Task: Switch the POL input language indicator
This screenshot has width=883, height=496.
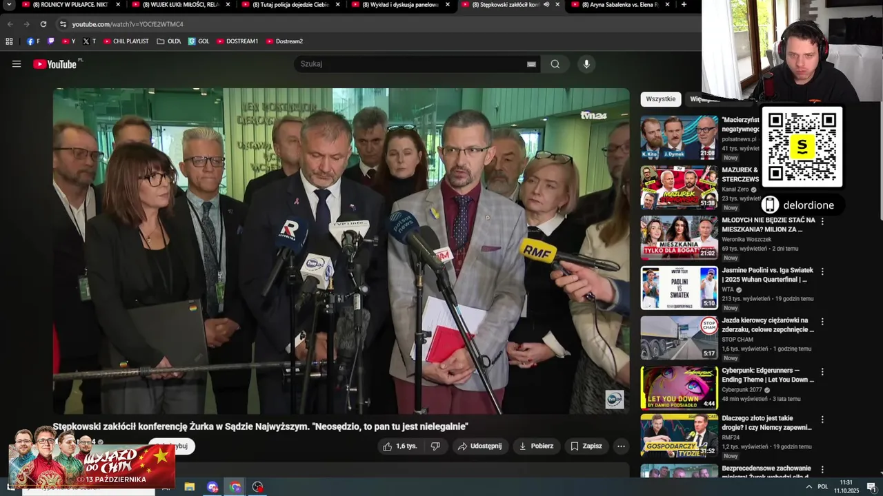Action: point(822,487)
